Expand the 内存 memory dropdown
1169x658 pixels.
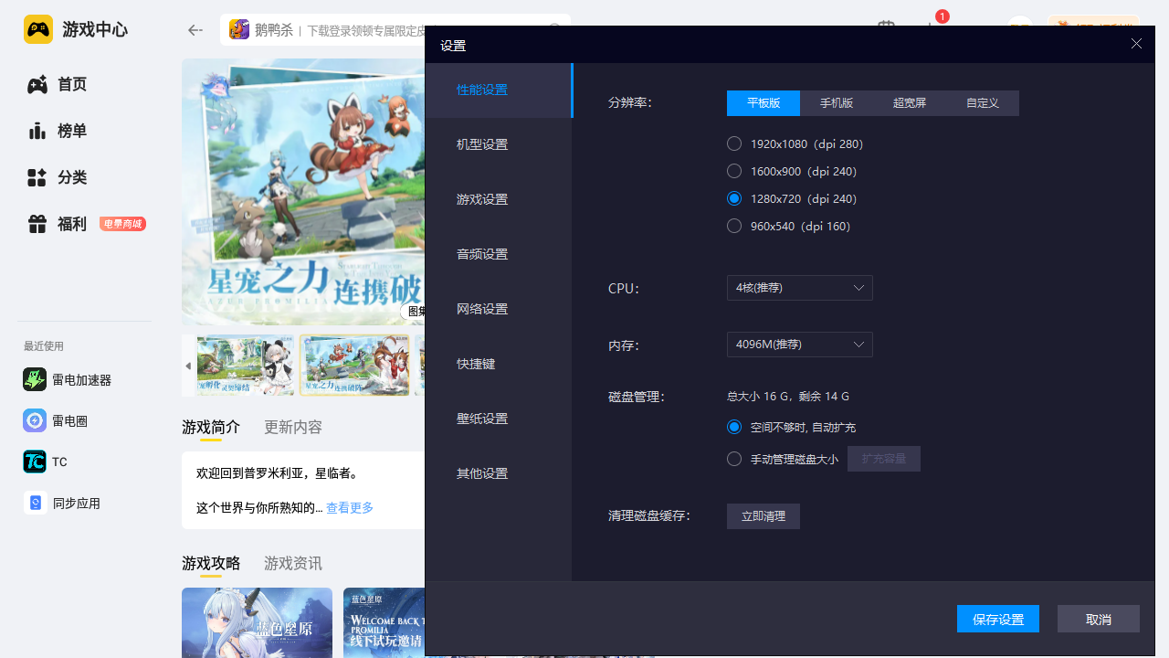[x=799, y=345]
